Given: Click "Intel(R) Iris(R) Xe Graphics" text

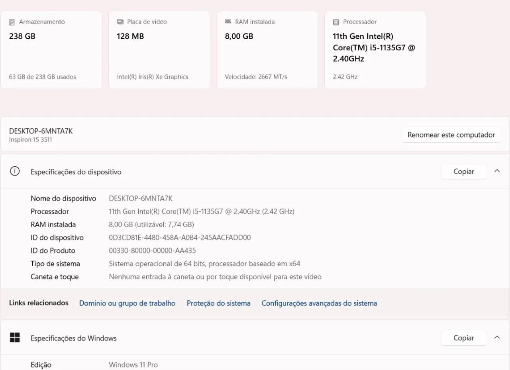Looking at the screenshot, I should pos(153,77).
